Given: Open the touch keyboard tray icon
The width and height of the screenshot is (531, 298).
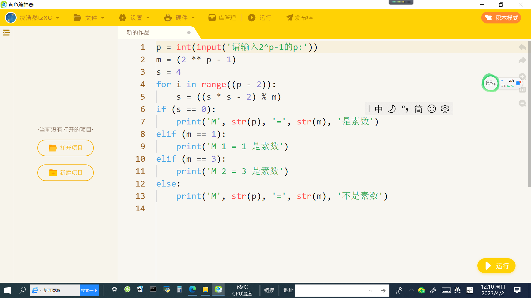Looking at the screenshot, I should 446,290.
